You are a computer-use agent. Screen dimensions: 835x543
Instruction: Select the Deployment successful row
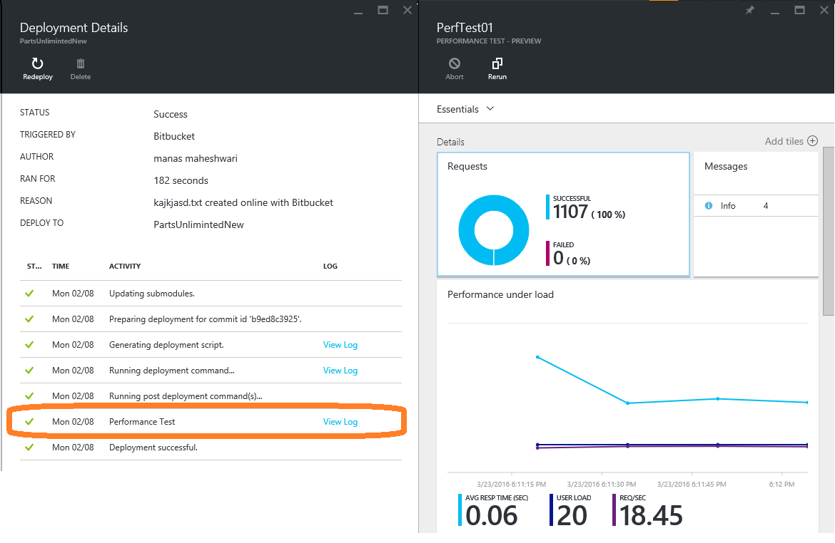(x=211, y=448)
